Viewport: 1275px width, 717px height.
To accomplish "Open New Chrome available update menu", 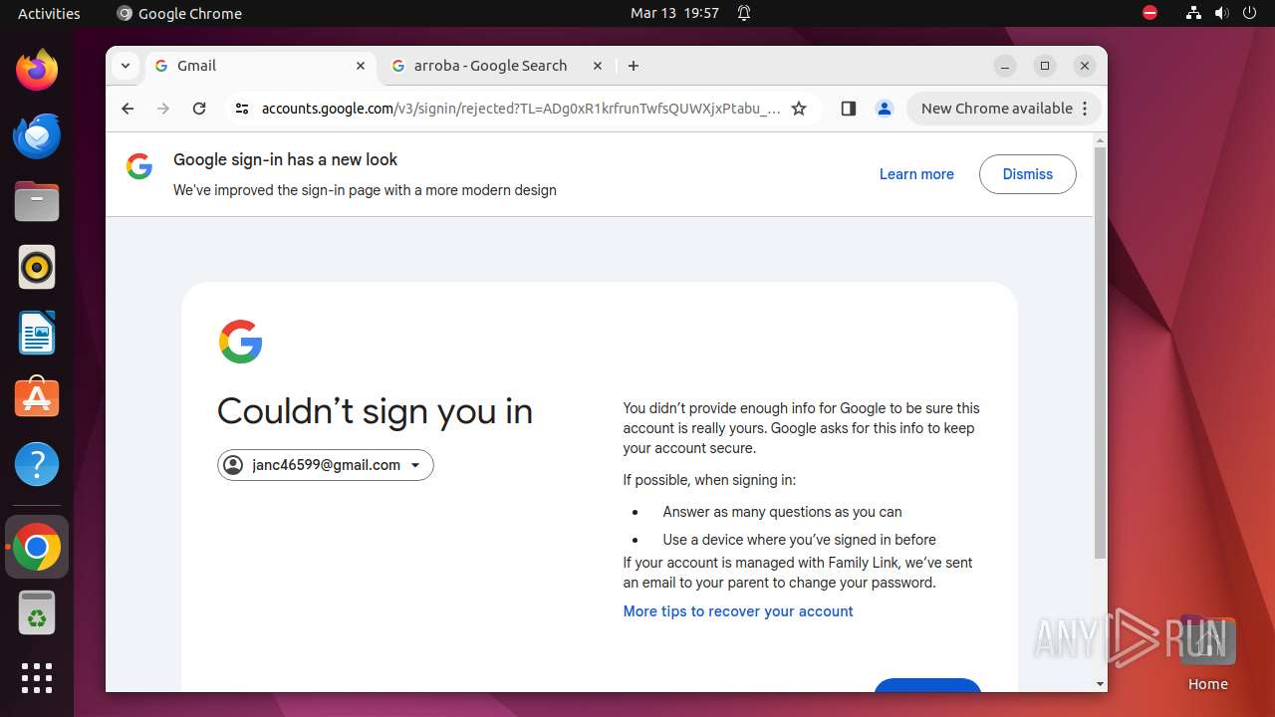I will [x=1003, y=109].
